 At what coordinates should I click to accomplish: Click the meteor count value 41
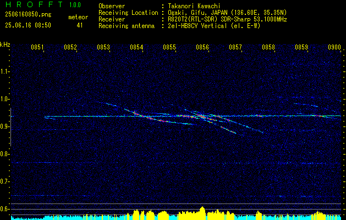coord(80,25)
